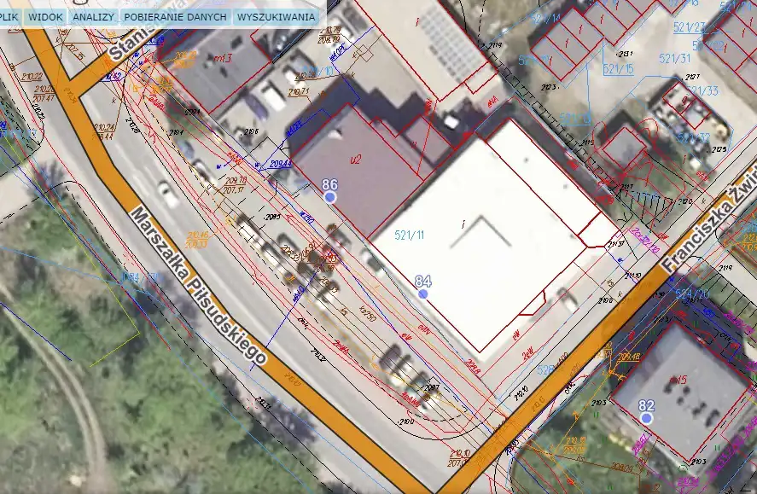This screenshot has height=494, width=757.
Task: Click the blue elevation label 209.44
Action: click(281, 164)
